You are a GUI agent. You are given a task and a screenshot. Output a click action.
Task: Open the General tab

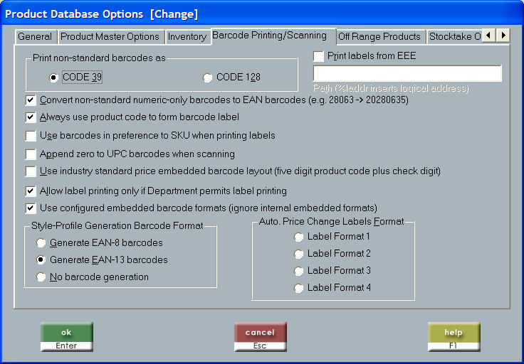pos(36,37)
